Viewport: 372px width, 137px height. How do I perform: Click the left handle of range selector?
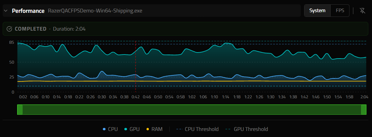pos(20,110)
